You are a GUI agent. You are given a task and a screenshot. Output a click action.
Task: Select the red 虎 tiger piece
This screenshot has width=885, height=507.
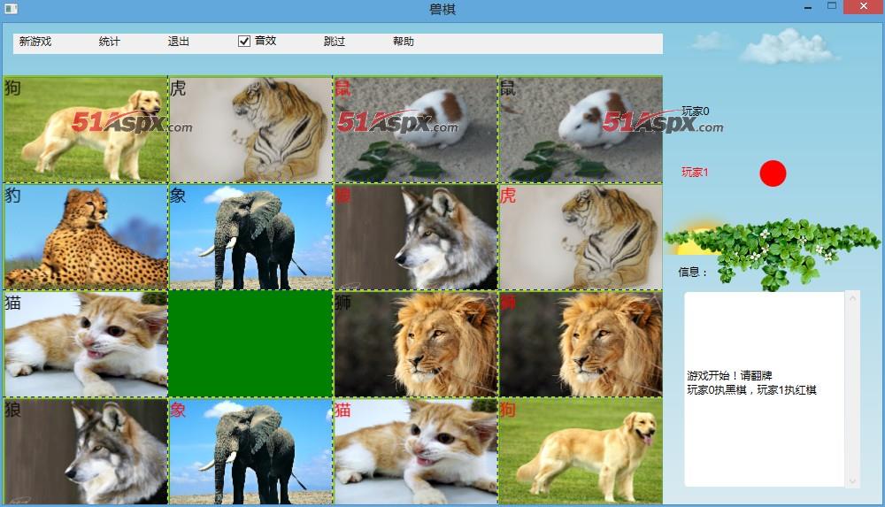[581, 236]
